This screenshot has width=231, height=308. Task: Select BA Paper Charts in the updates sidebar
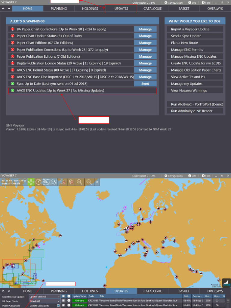(10, 301)
